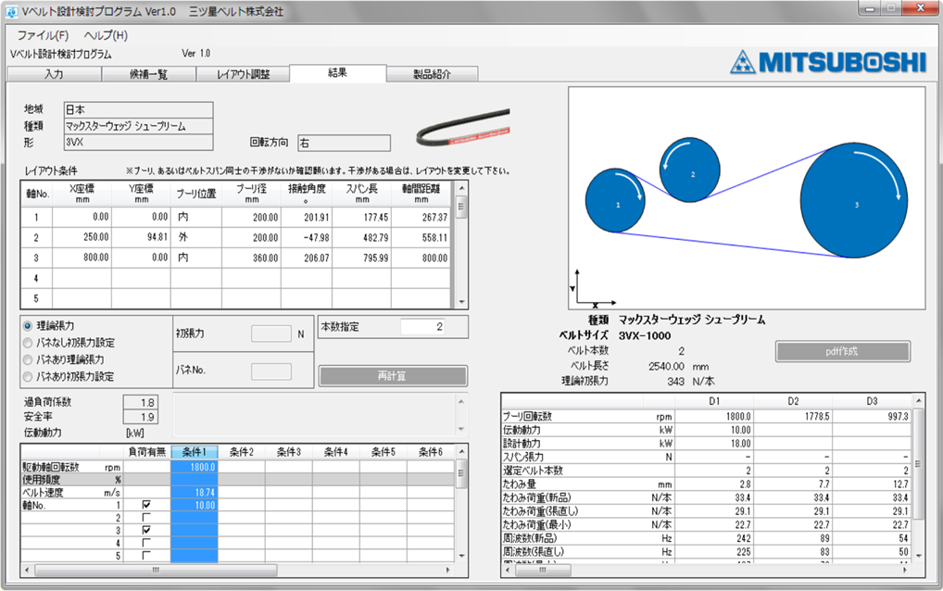Toggle the 軸No. 3 load checkbox
This screenshot has height=591, width=943.
tap(146, 530)
